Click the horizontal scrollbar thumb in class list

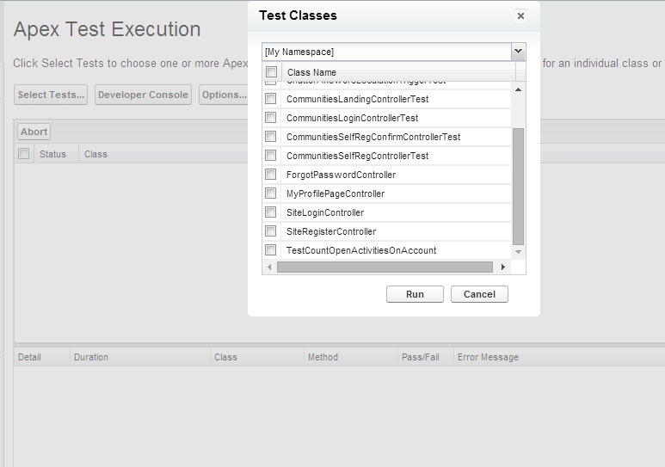tap(385, 267)
